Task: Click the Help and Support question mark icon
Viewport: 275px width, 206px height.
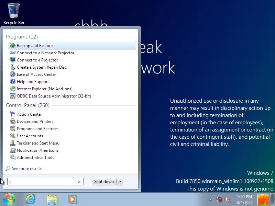Action: click(x=13, y=81)
